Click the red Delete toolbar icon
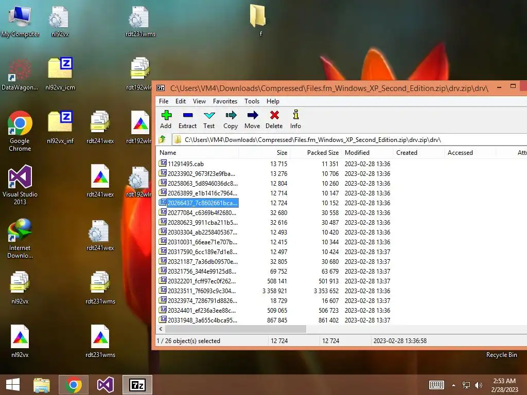Screen dimensions: 527x395 tap(274, 119)
